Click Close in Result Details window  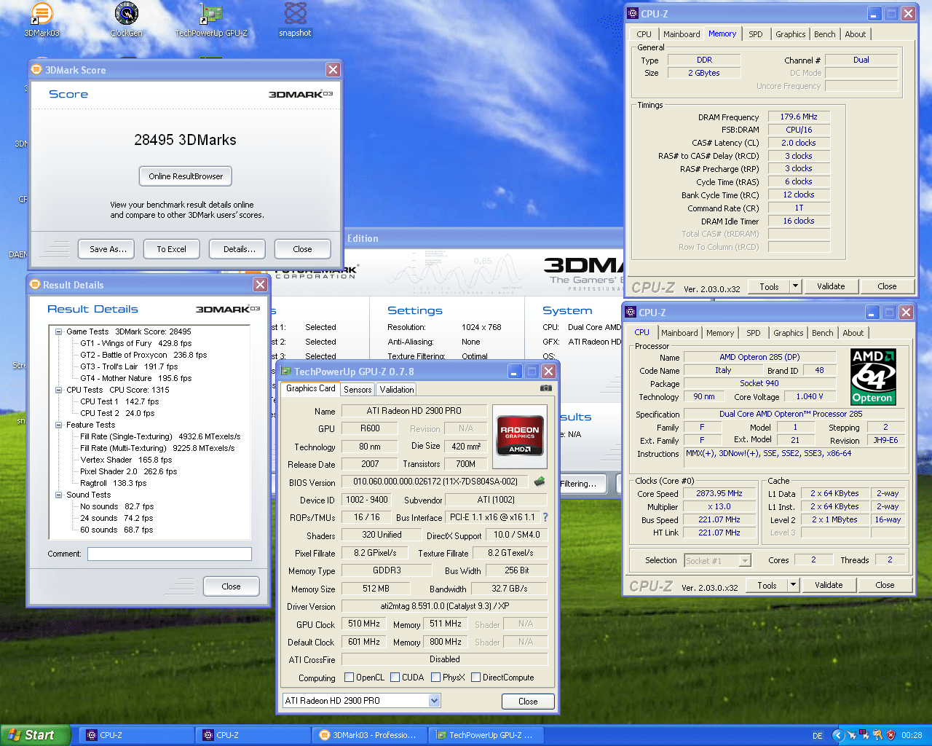pos(231,586)
